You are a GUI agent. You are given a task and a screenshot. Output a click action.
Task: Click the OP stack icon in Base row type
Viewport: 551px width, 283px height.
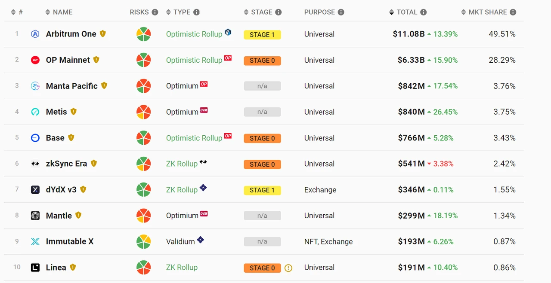click(x=228, y=136)
